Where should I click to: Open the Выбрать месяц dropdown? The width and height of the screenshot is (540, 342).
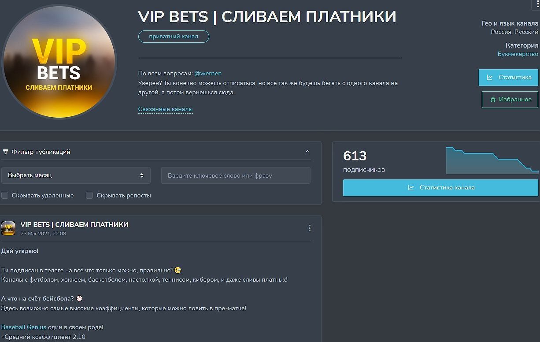76,175
